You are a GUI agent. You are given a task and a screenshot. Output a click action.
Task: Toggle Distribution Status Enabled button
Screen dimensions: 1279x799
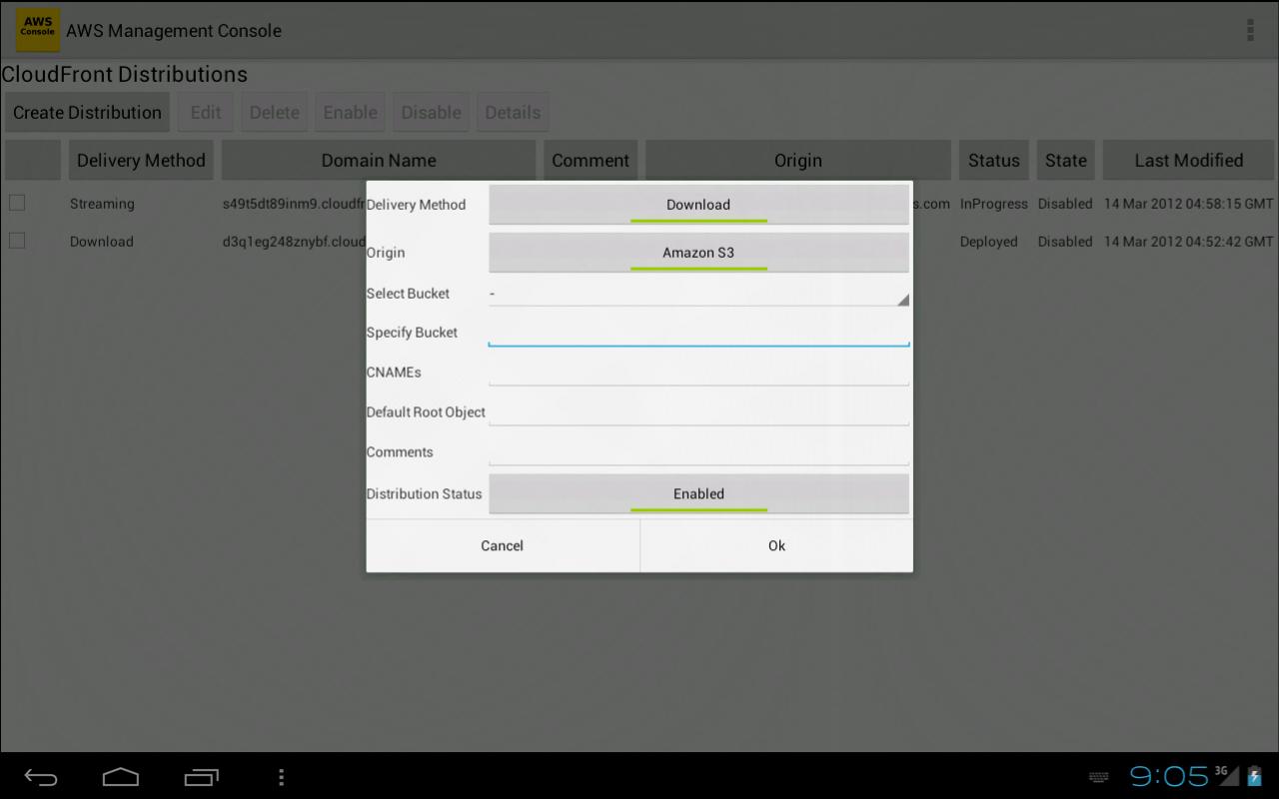[698, 493]
